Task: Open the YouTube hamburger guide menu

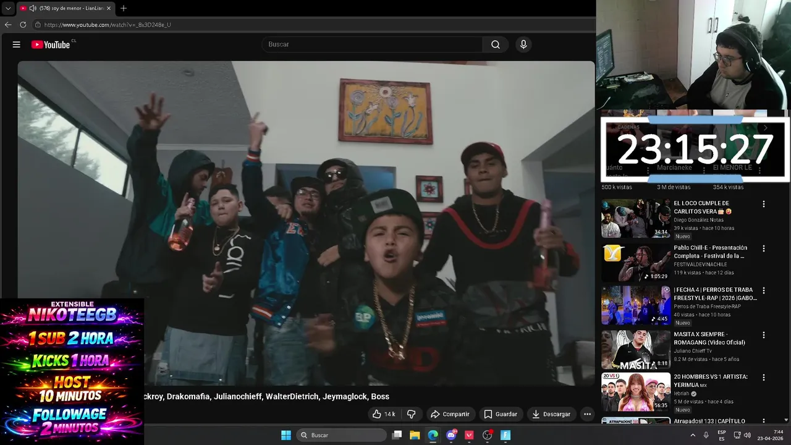Action: tap(17, 44)
